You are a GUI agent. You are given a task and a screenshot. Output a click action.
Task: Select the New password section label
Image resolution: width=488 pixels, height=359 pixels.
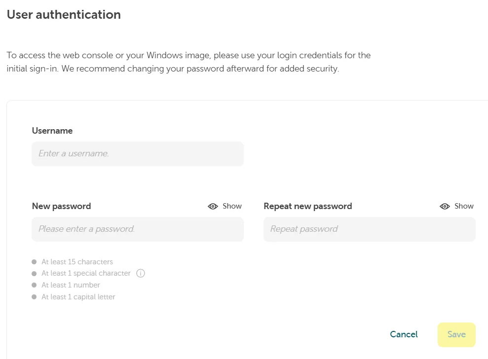point(61,206)
